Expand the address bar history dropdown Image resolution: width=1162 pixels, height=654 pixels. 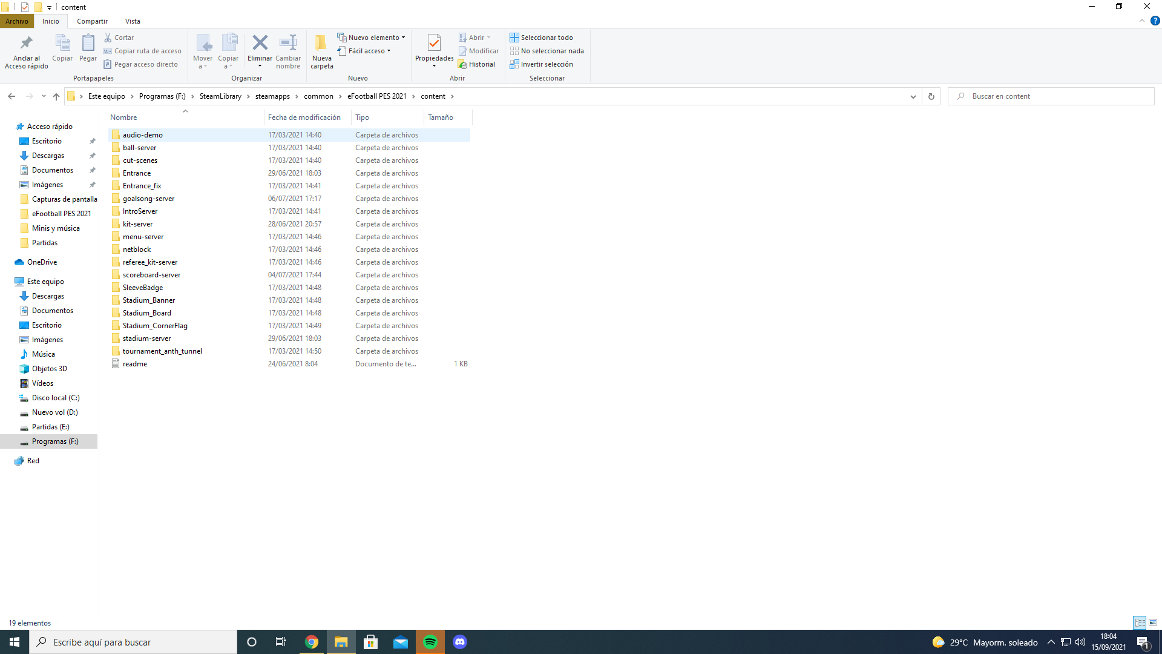click(913, 96)
